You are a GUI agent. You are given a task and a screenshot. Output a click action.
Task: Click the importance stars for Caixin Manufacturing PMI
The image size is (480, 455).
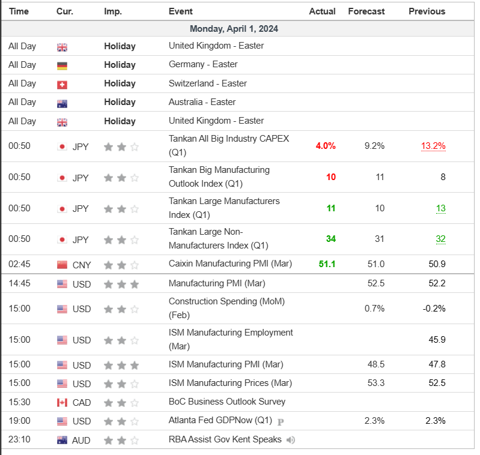pyautogui.click(x=121, y=265)
